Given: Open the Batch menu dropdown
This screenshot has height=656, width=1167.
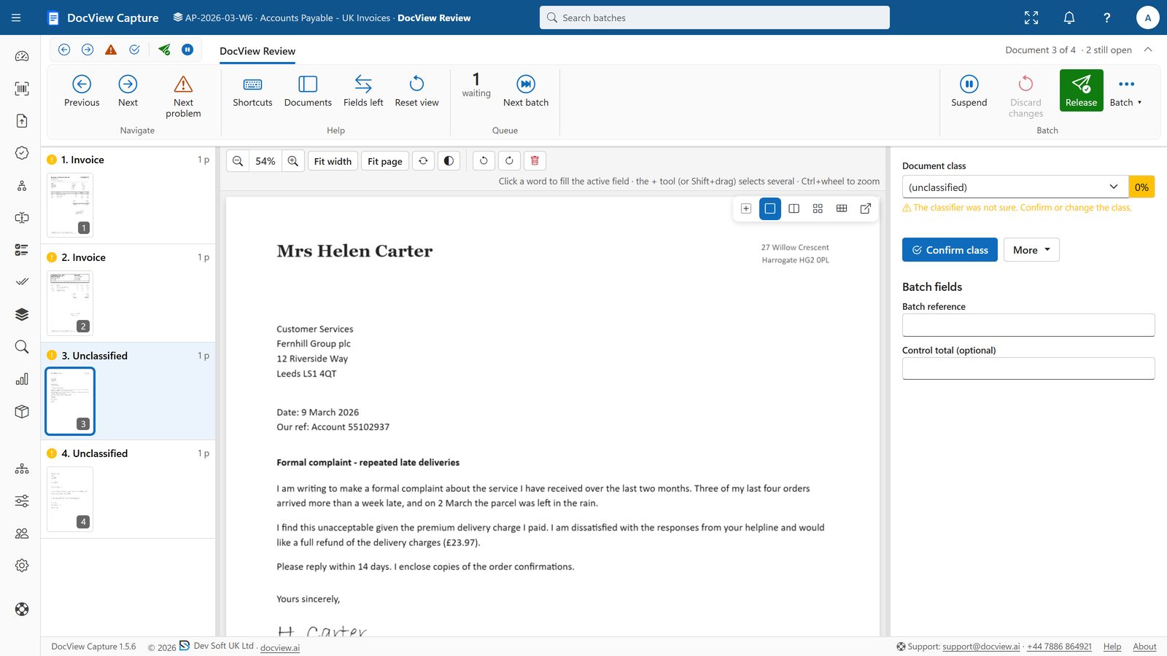Looking at the screenshot, I should pyautogui.click(x=1126, y=91).
